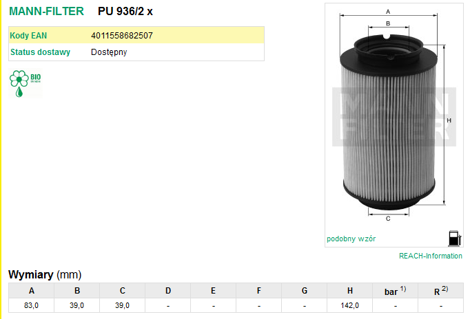The image size is (470, 319).
Task: Click column header H in dimensions table
Action: click(350, 291)
